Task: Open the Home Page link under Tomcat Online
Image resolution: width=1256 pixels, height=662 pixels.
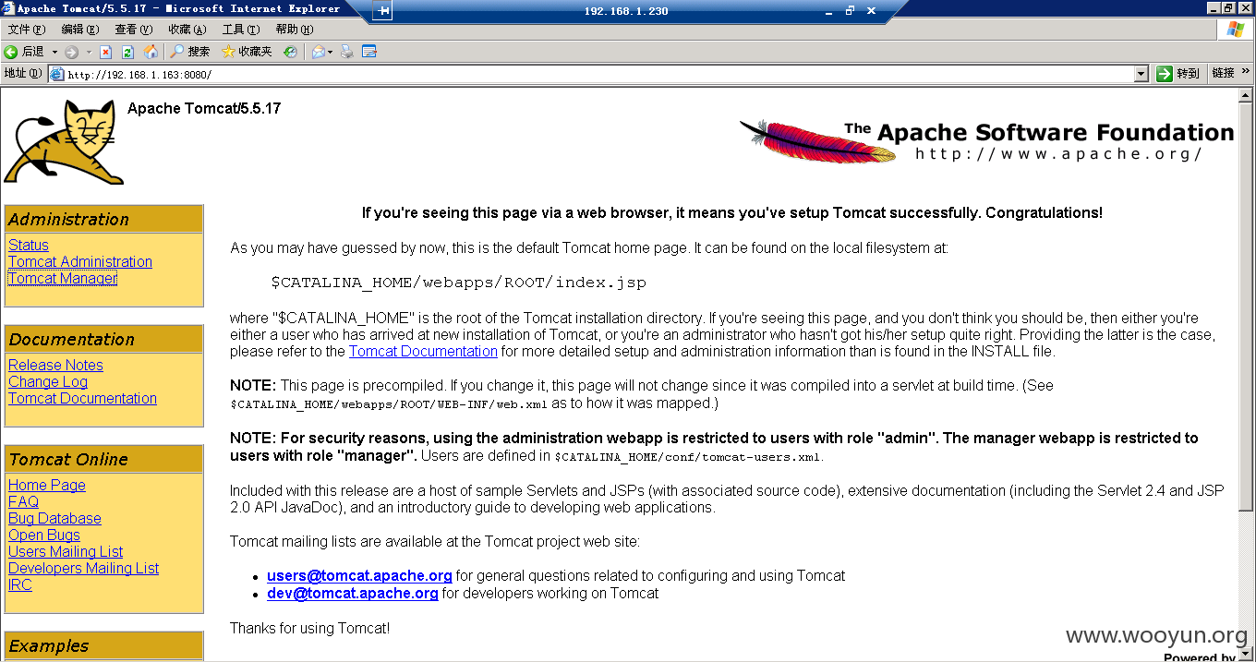Action: [47, 485]
